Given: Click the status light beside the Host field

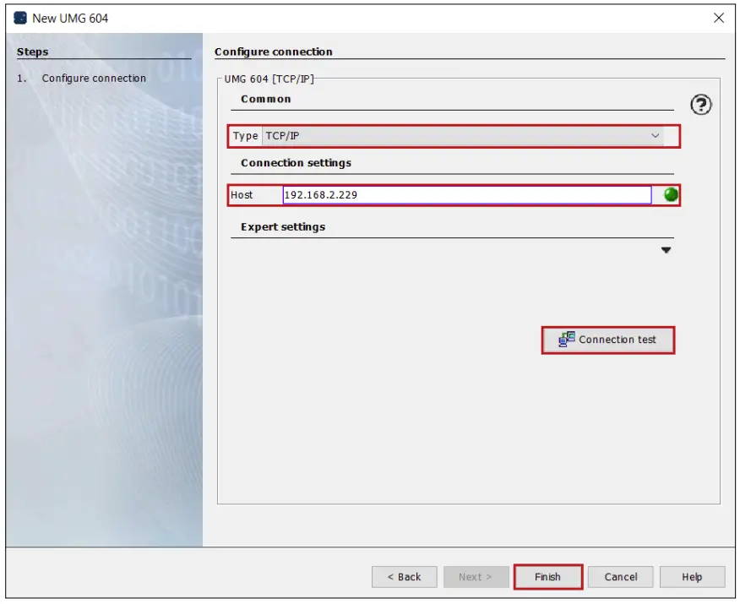Looking at the screenshot, I should coord(670,195).
